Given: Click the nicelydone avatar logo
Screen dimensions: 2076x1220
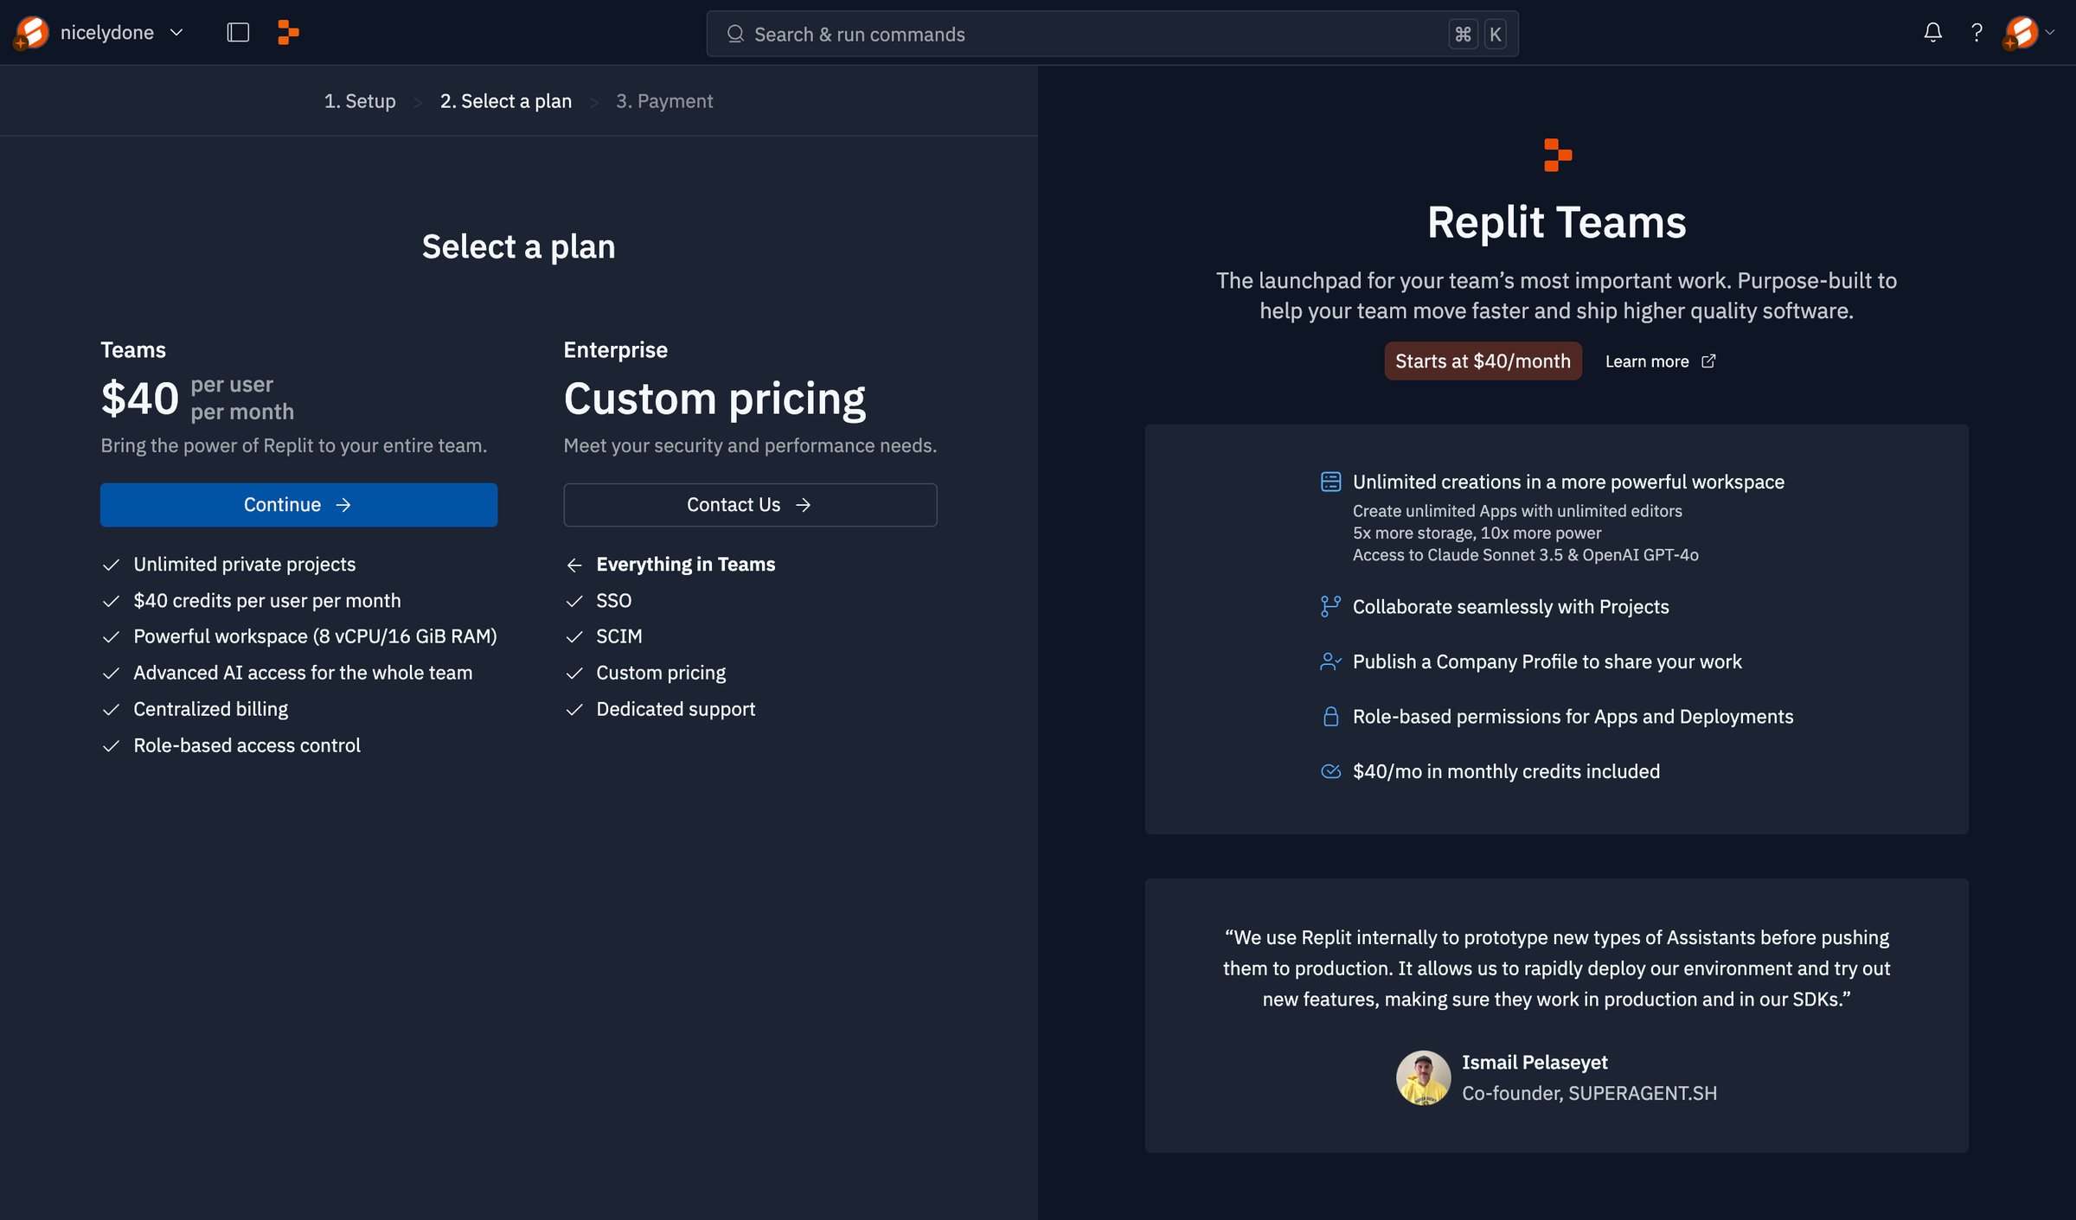Looking at the screenshot, I should 31,33.
